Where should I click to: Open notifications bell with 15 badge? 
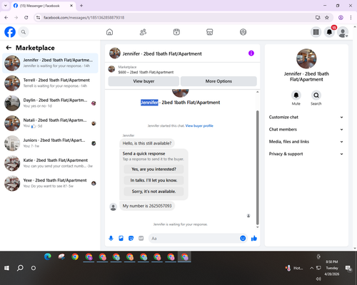tap(329, 32)
